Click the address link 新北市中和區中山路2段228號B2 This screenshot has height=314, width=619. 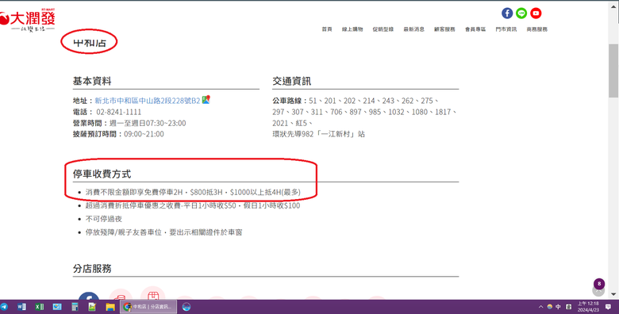148,101
